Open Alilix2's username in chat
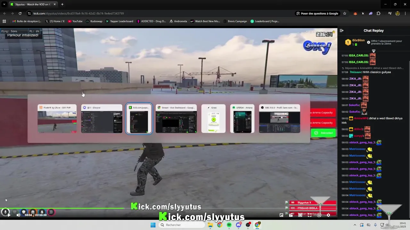 tap(358, 129)
